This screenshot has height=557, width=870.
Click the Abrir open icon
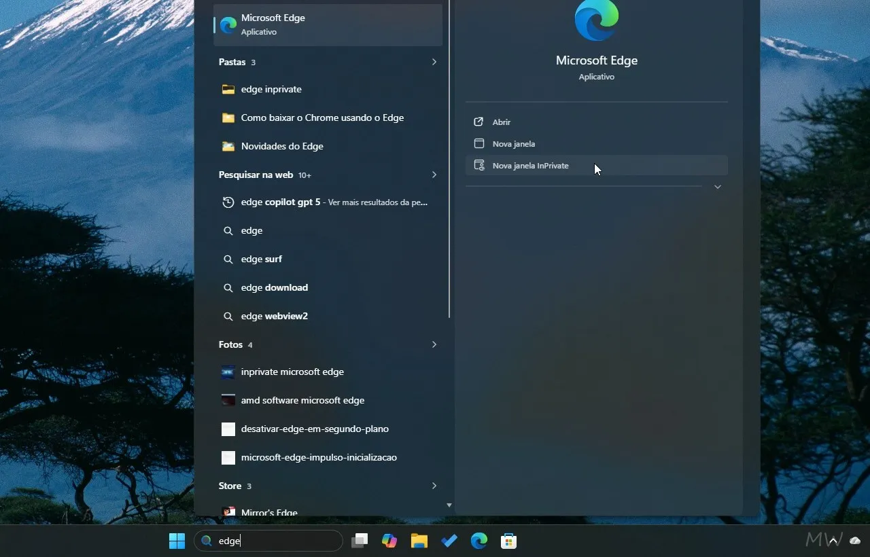coord(478,122)
